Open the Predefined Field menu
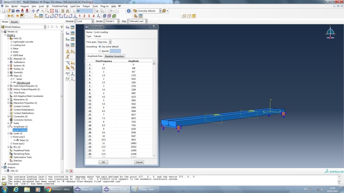344x193 pixels. click(x=60, y=6)
